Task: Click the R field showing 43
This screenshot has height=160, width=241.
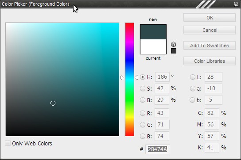Action: [162, 113]
